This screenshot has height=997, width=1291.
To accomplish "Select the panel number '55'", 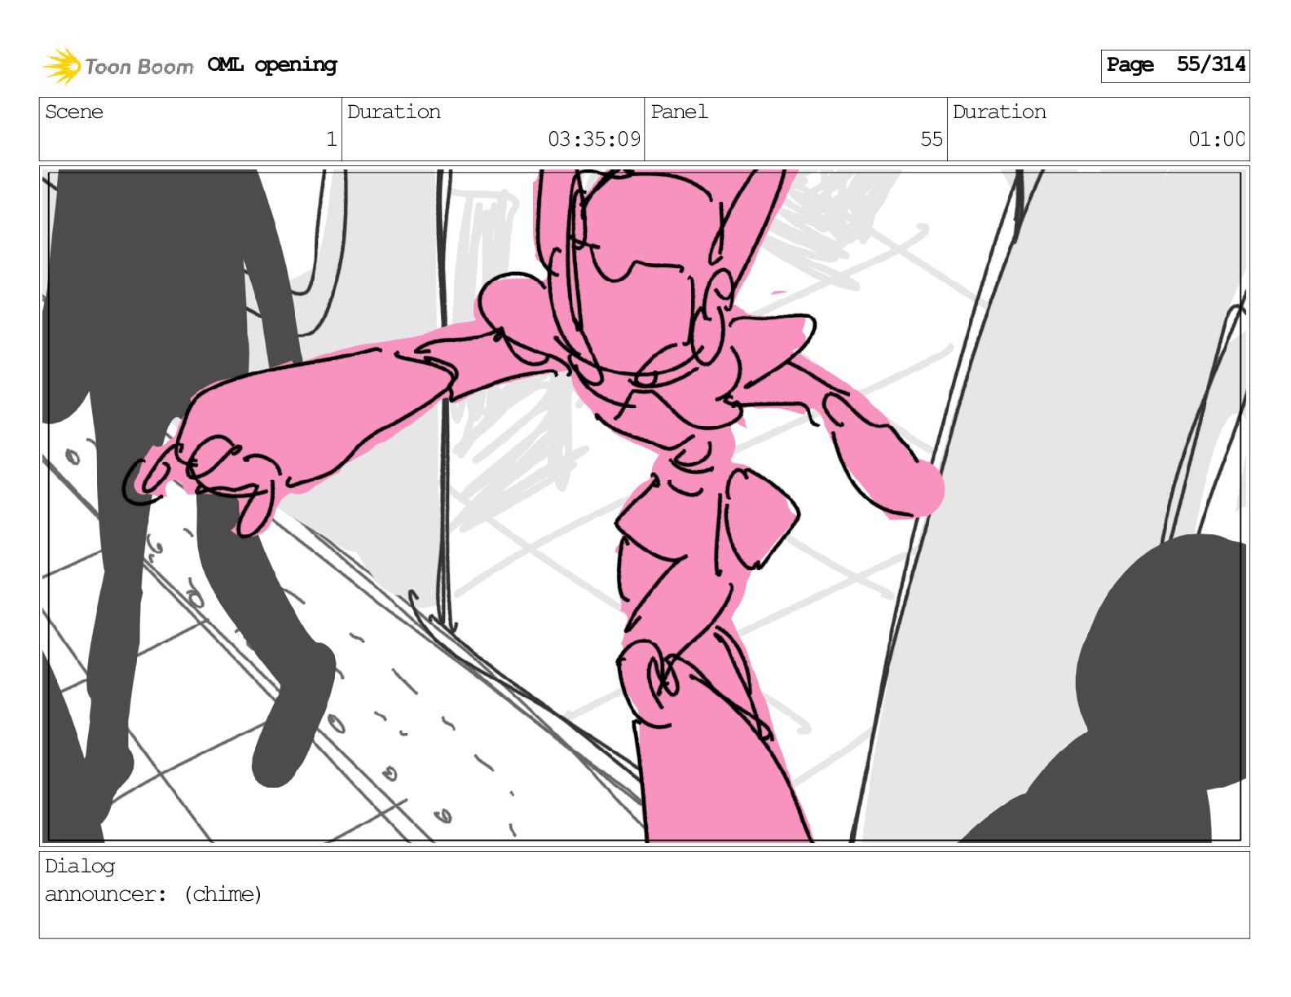I will pyautogui.click(x=932, y=139).
